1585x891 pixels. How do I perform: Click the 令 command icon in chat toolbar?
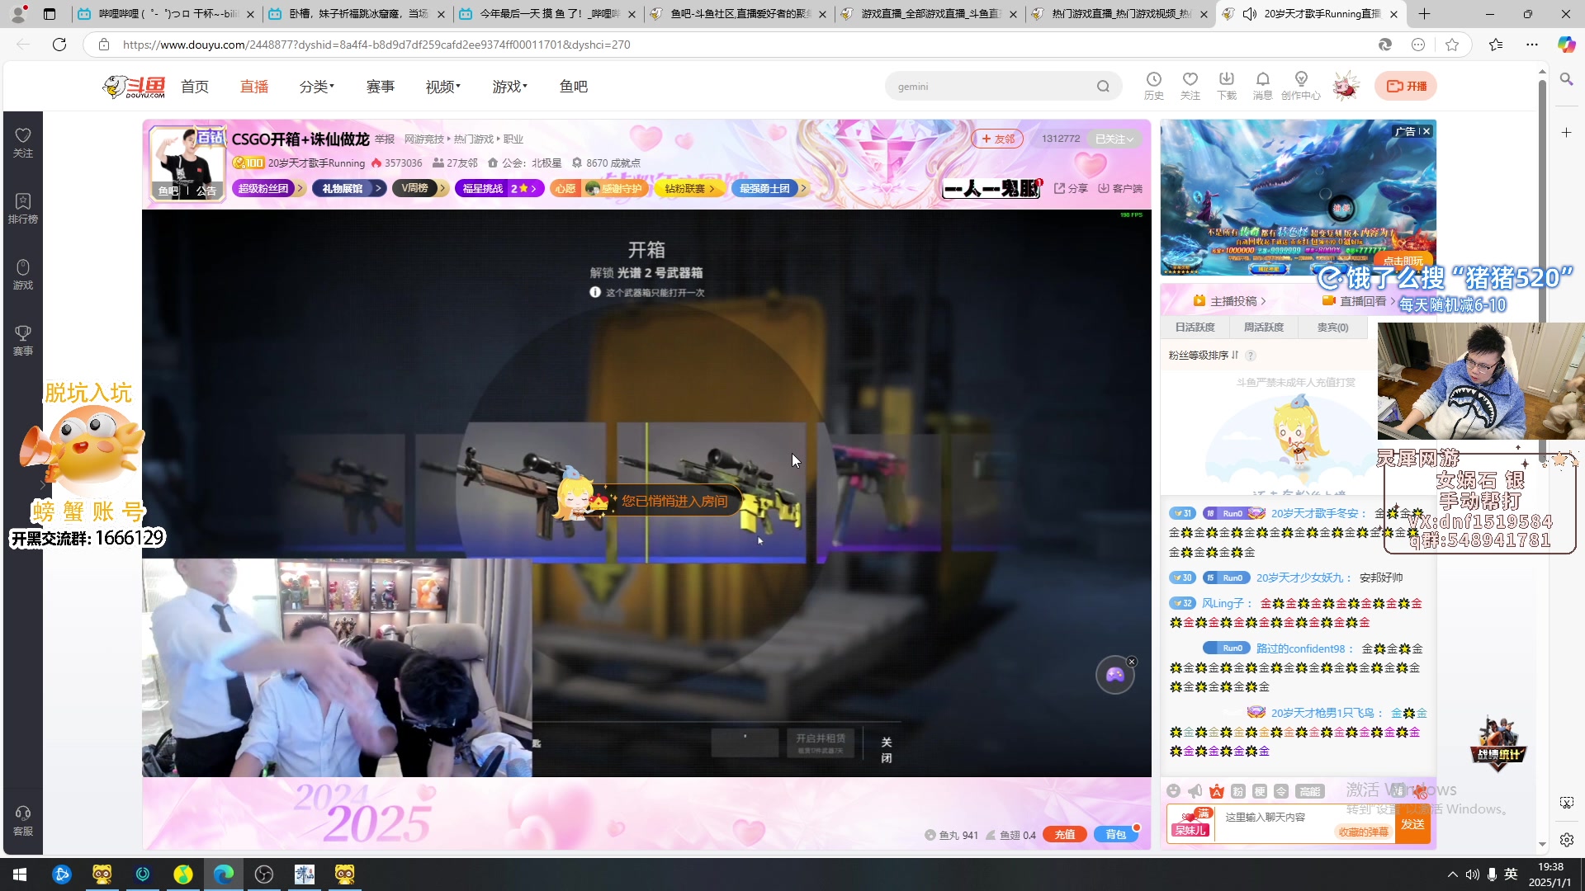1280,791
